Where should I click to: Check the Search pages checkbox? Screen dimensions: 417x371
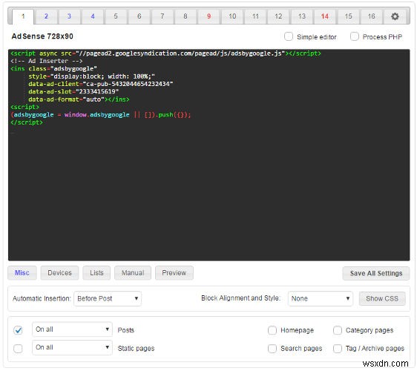272,349
